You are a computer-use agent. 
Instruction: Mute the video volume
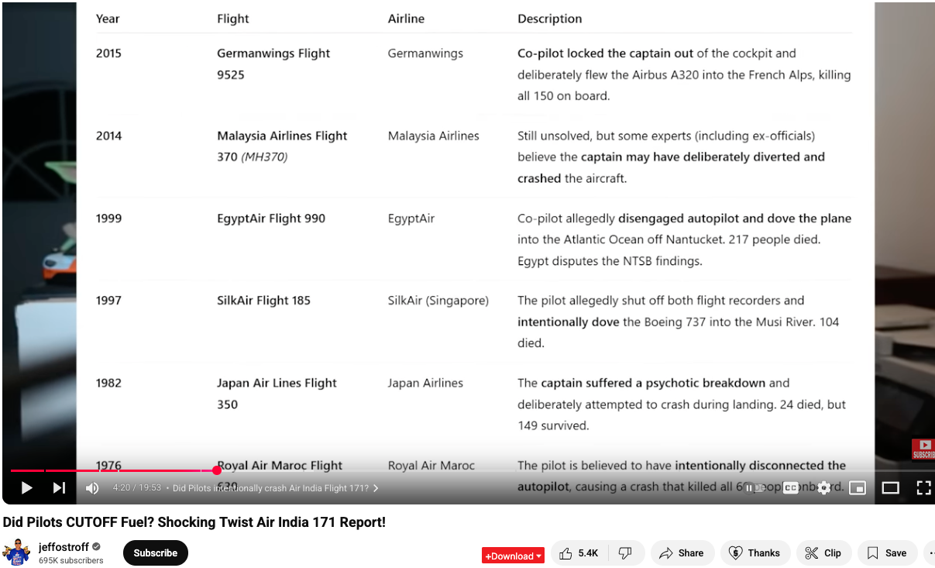[x=92, y=487]
